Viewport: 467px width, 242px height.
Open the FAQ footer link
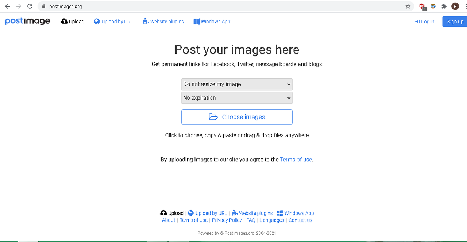point(251,220)
